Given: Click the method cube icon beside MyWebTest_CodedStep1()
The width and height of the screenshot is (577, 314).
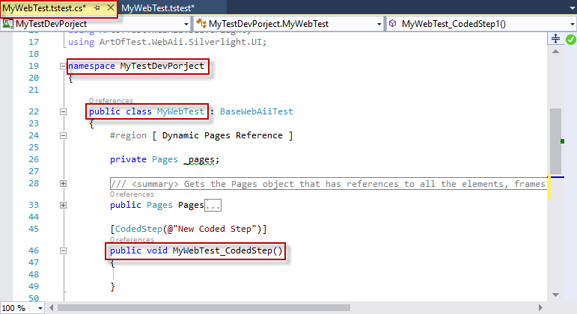Looking at the screenshot, I should [393, 23].
